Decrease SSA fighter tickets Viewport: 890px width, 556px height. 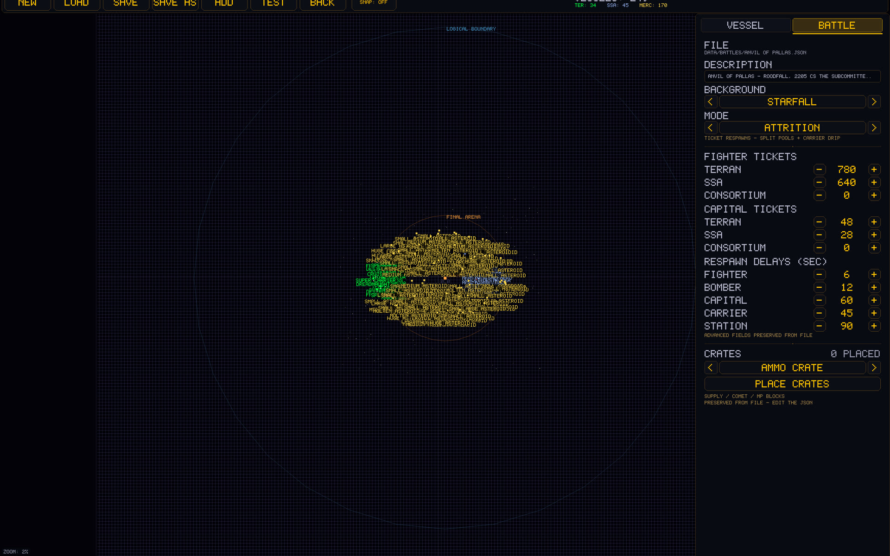820,183
